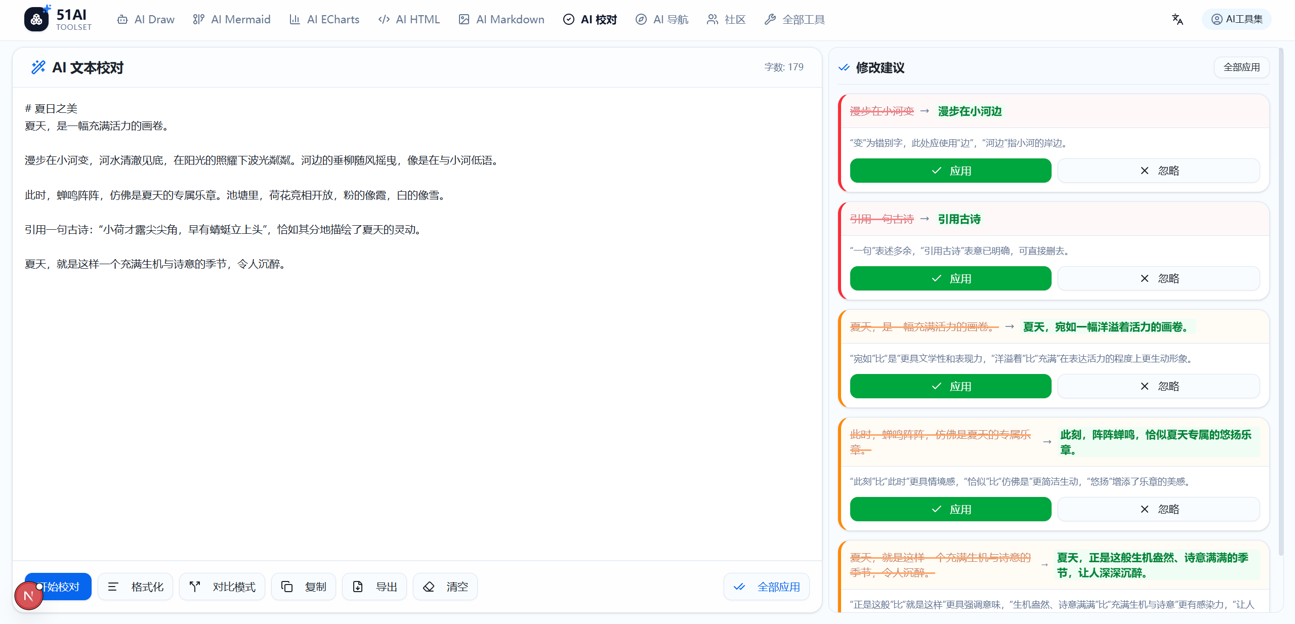Click the copy (复制) button

303,587
